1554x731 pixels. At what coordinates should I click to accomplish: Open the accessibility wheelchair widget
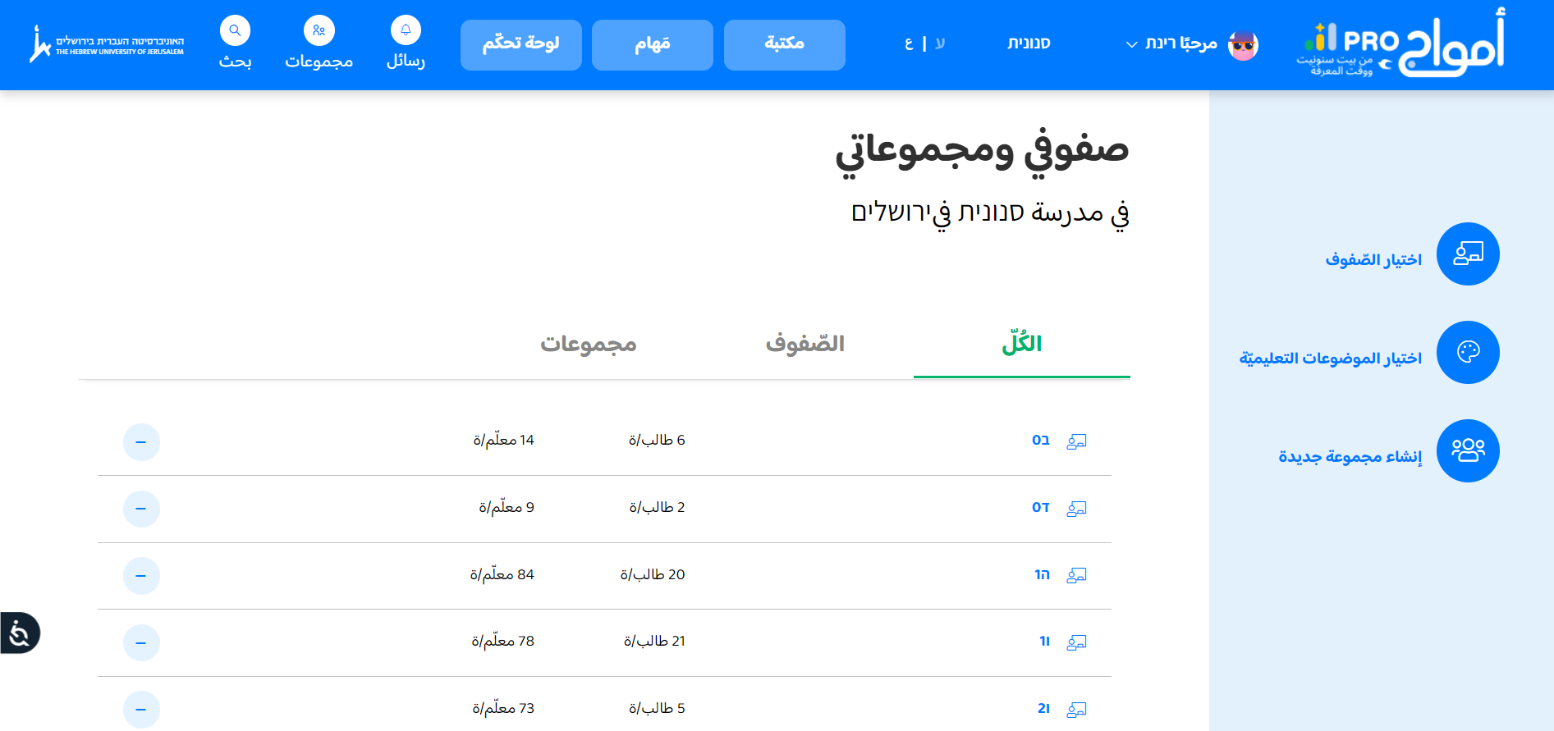tap(20, 633)
